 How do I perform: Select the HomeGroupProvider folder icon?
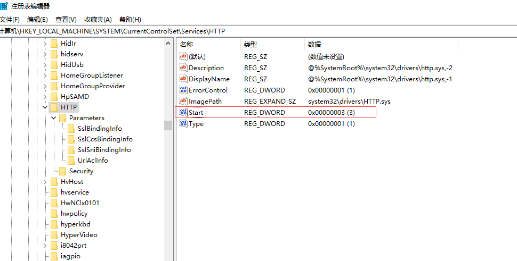click(54, 86)
